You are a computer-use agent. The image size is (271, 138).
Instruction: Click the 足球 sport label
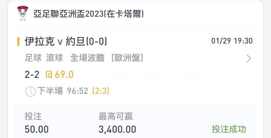pos(33,58)
